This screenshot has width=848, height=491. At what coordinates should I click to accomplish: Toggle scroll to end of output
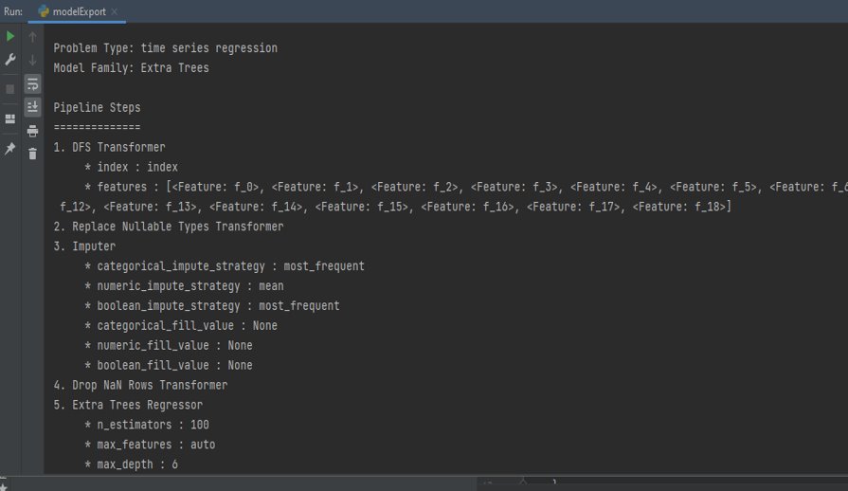[32, 106]
